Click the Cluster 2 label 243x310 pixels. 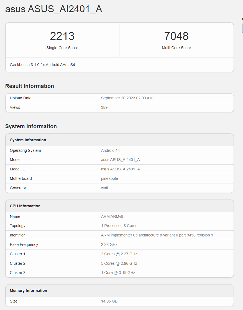pyautogui.click(x=17, y=264)
